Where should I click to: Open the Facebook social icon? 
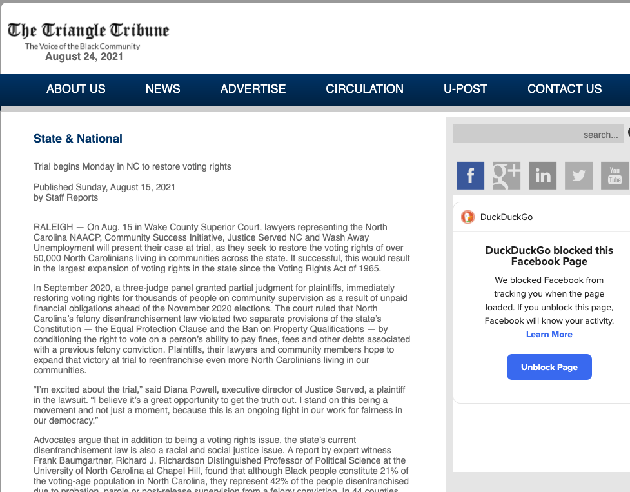coord(470,175)
